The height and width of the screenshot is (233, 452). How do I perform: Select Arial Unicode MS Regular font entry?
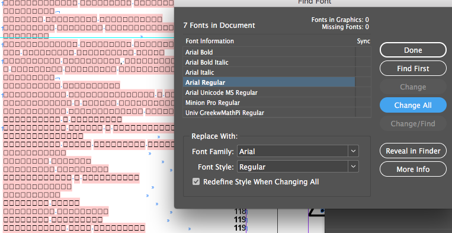pyautogui.click(x=269, y=92)
